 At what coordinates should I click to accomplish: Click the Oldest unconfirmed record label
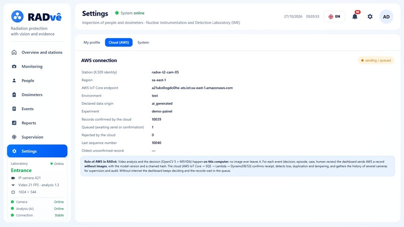(103, 150)
